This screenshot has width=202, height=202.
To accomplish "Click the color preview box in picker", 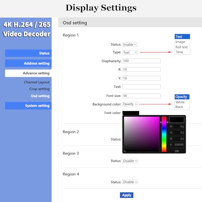I will click(177, 120).
